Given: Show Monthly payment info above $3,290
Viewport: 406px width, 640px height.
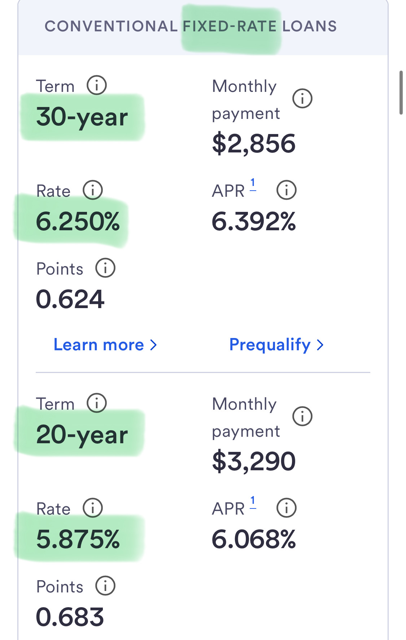Looking at the screenshot, I should click(302, 416).
